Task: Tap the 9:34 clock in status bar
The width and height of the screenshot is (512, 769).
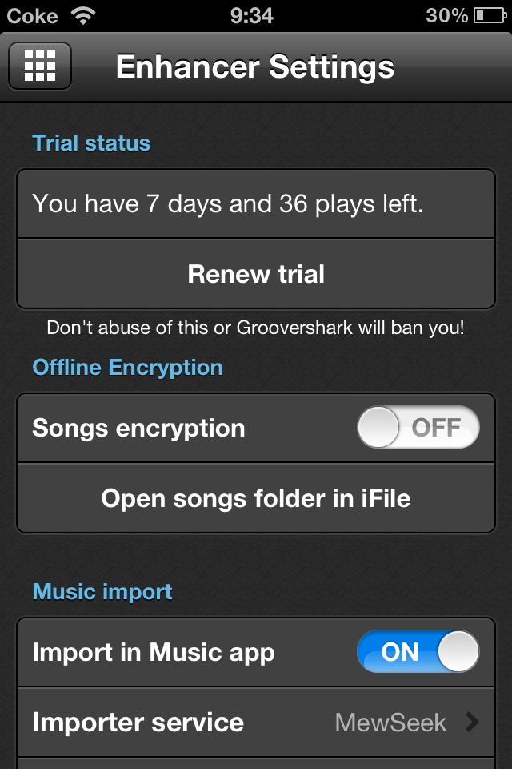Action: 252,16
